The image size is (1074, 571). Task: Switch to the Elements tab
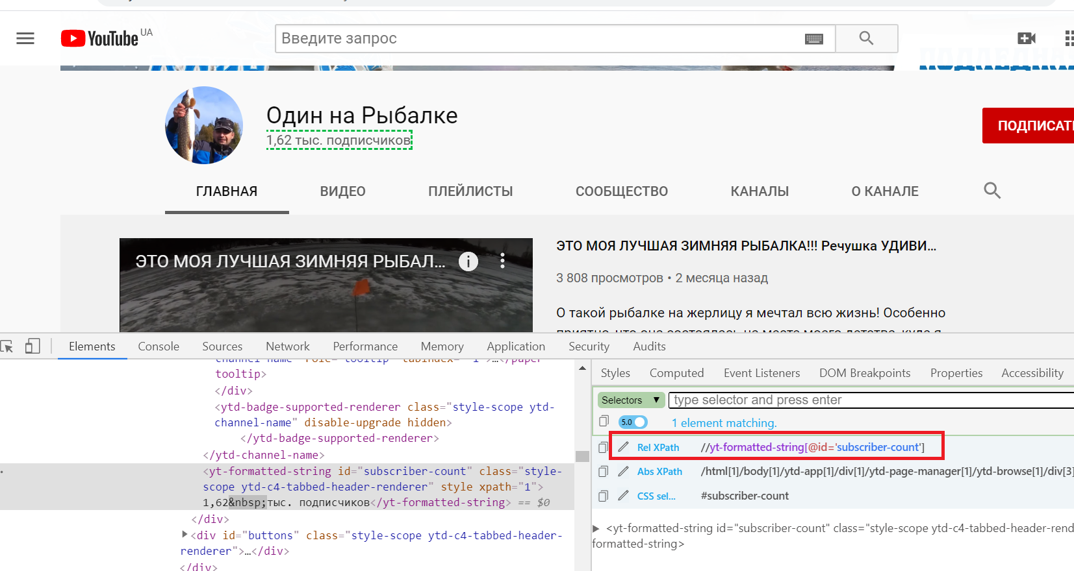92,346
